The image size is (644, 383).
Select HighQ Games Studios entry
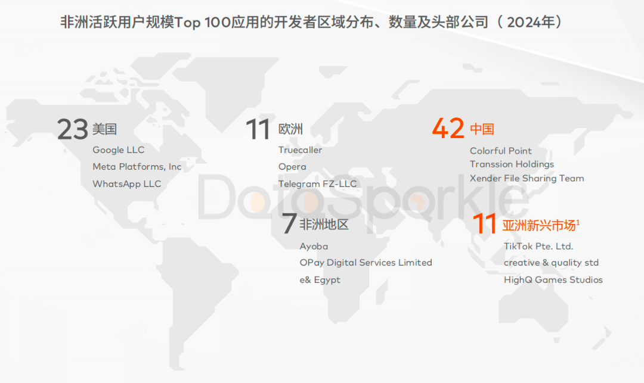tap(553, 280)
